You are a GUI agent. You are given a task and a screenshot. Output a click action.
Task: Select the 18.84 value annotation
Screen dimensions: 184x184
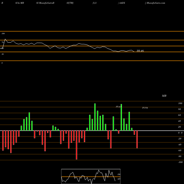pos(145,108)
